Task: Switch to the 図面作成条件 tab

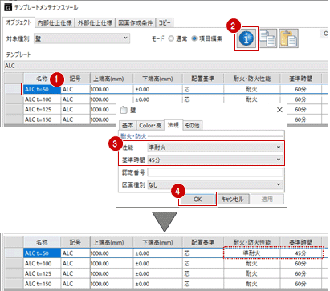Action: [x=136, y=23]
